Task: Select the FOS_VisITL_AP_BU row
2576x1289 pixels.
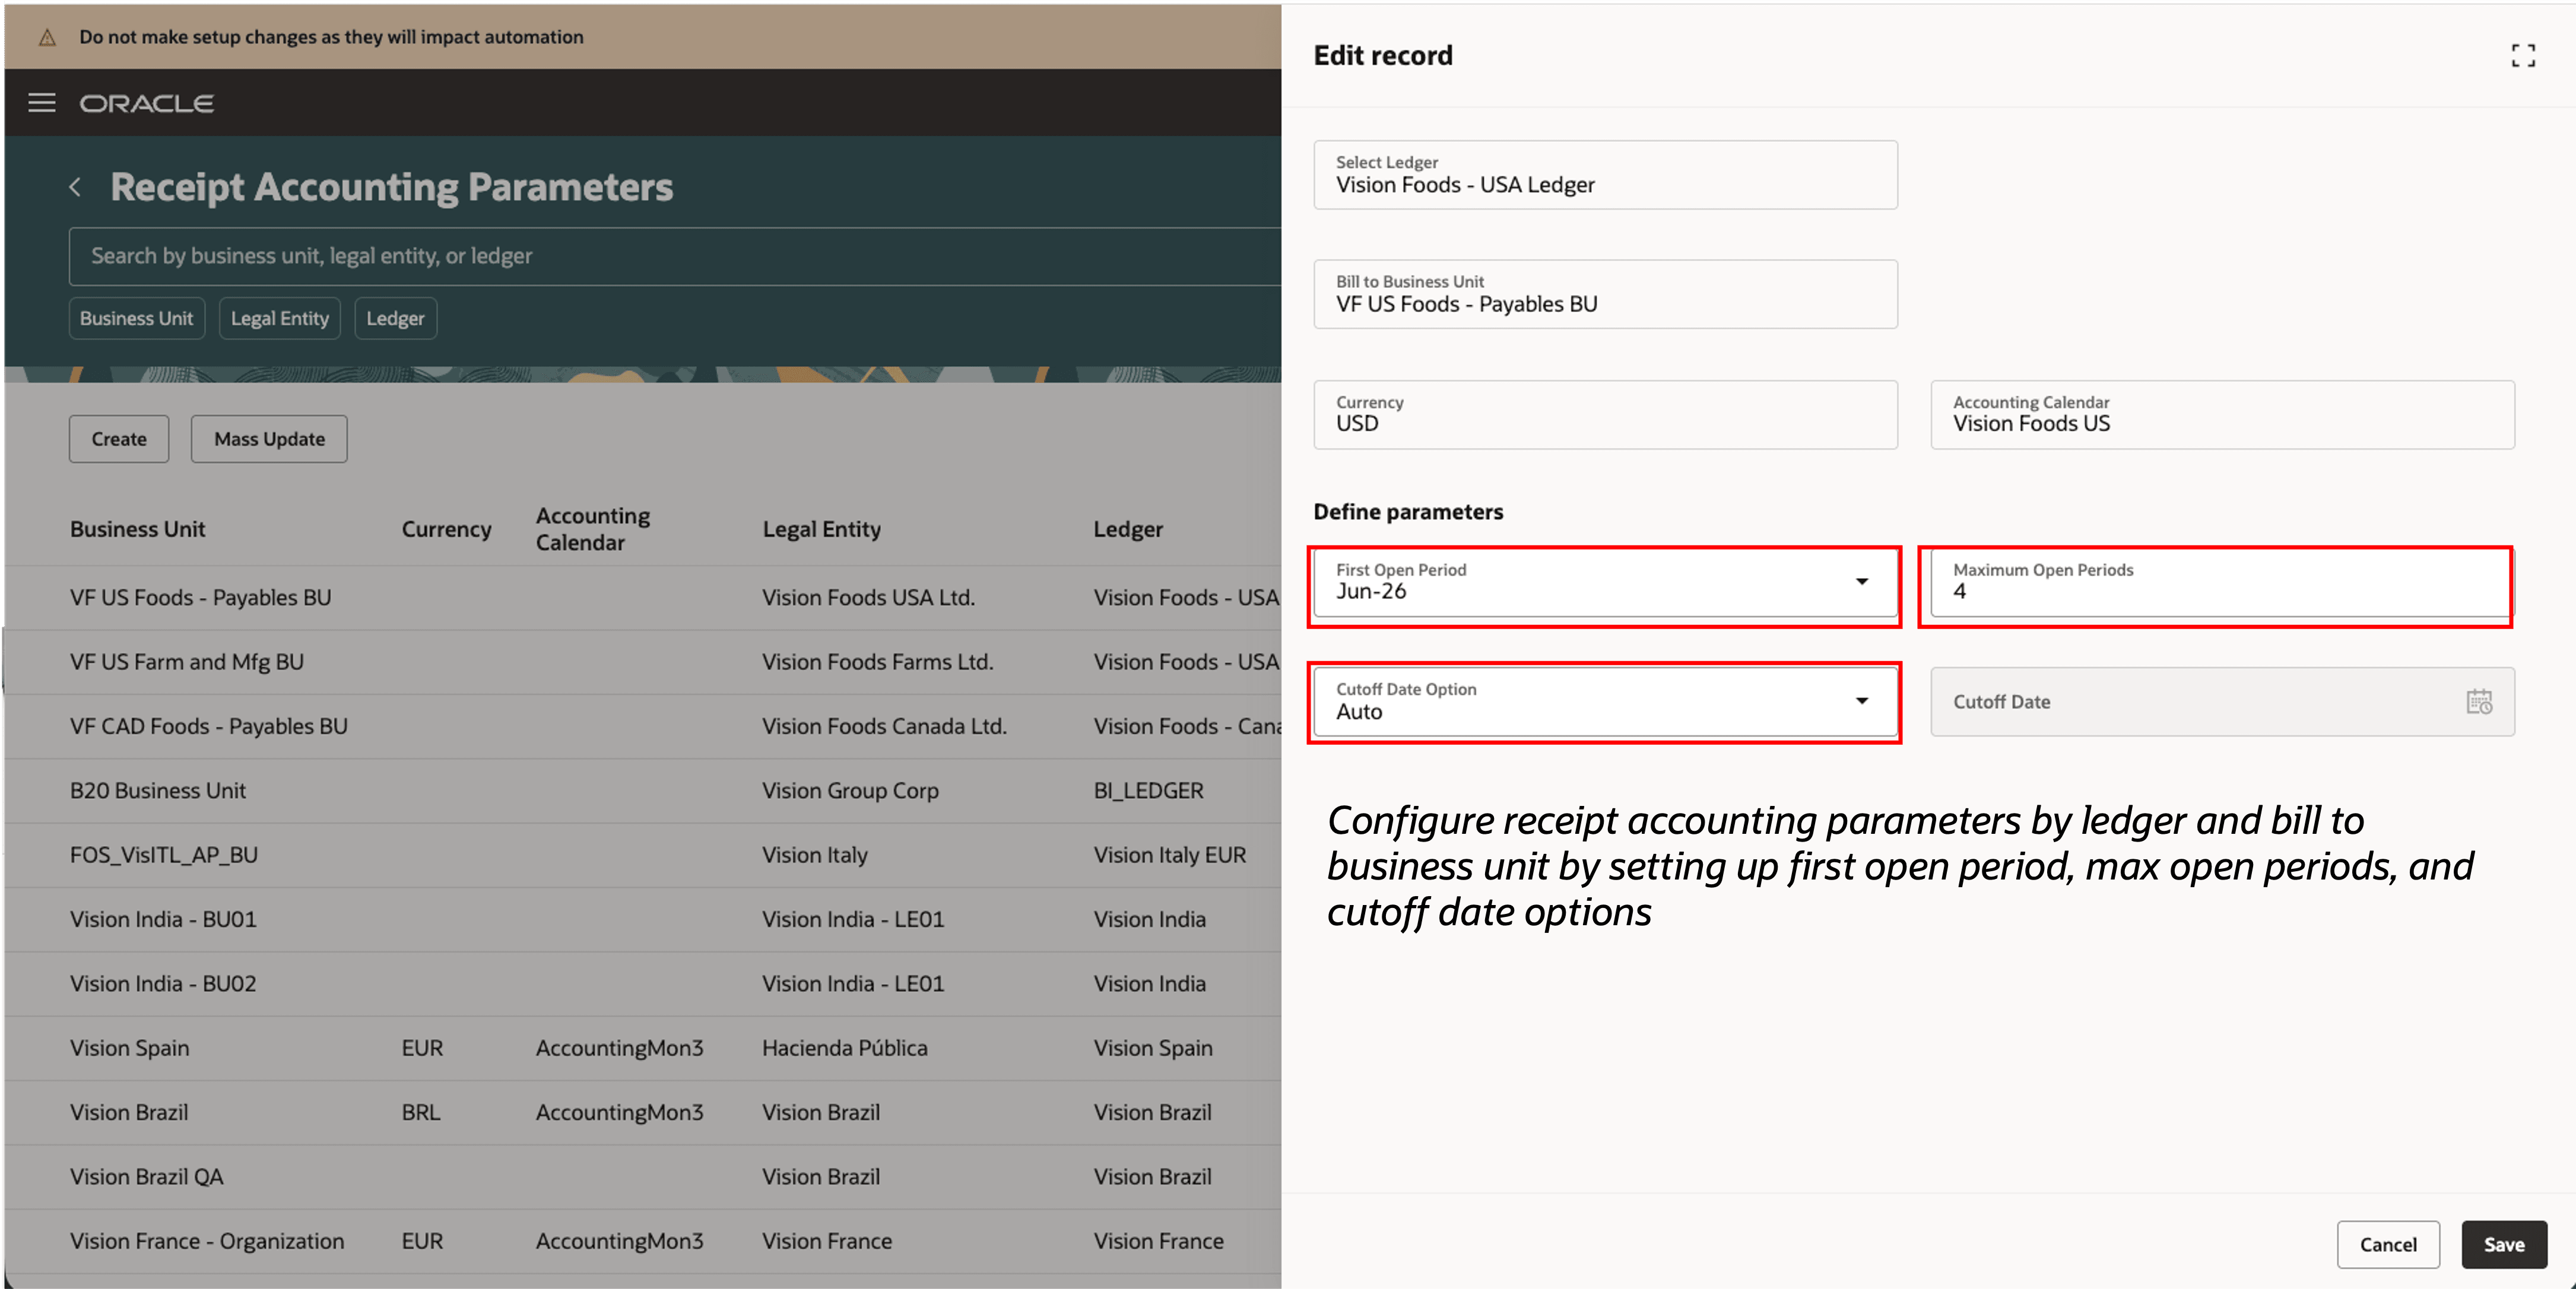Action: 643,855
